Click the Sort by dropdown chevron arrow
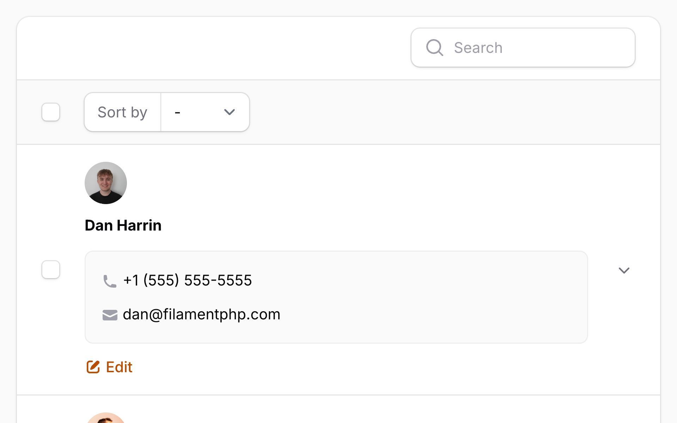Image resolution: width=677 pixels, height=423 pixels. 230,112
